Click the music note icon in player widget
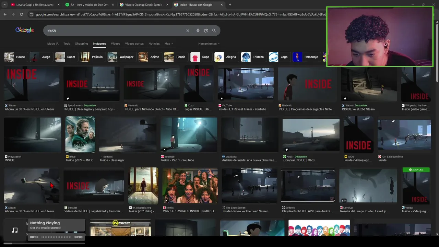This screenshot has width=439, height=247. [x=14, y=231]
